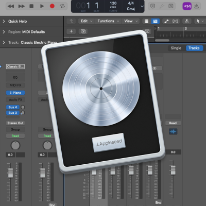Image resolution: width=206 pixels, height=206 pixels.
Task: Click the Cmaj key signature
Action: 131,9
